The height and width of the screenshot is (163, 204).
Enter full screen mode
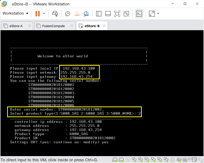click(x=117, y=14)
